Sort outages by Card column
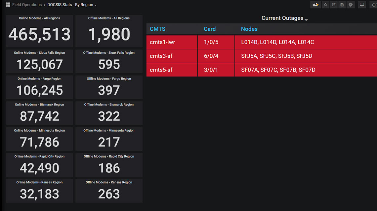 click(x=210, y=29)
